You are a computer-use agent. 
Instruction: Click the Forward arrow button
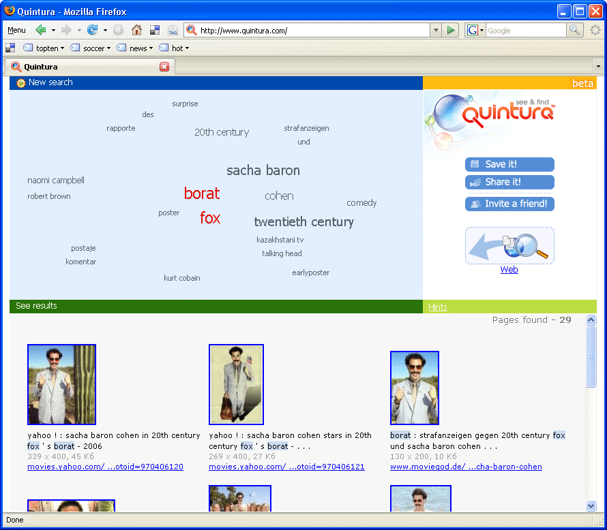click(66, 30)
